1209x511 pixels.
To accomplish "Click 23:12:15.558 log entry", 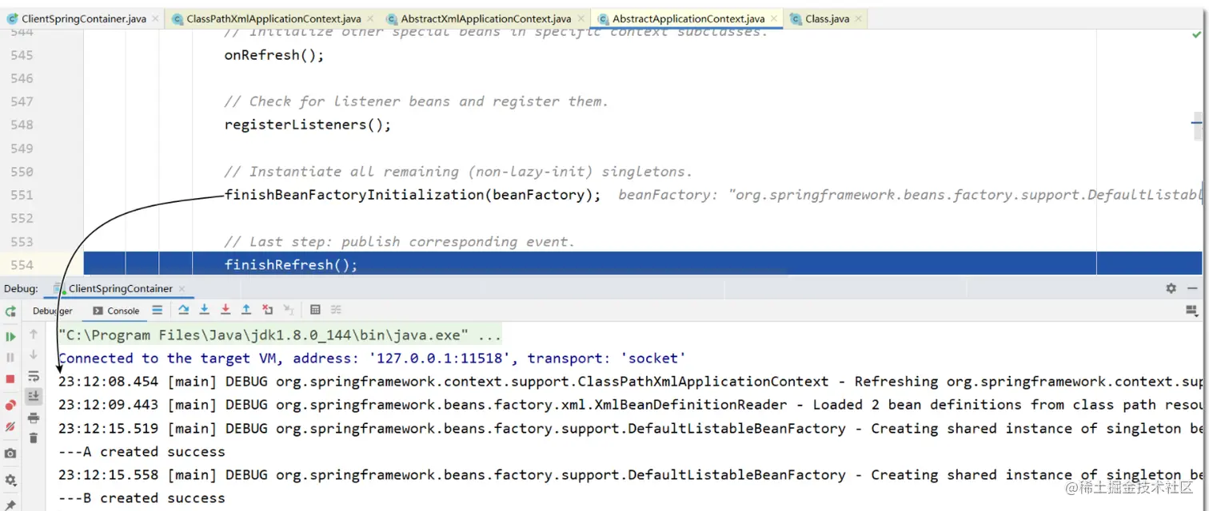I will (630, 475).
